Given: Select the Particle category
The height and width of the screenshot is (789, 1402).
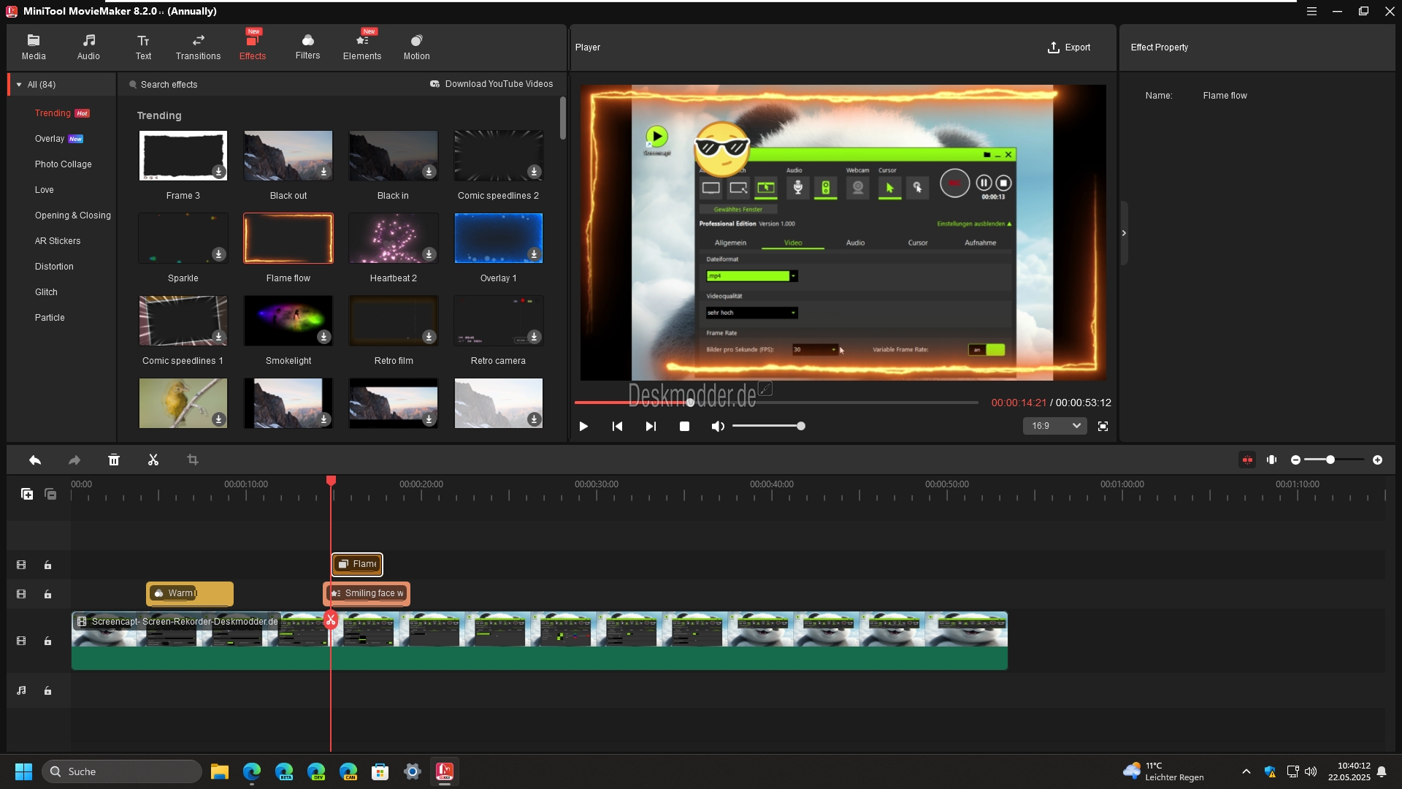Looking at the screenshot, I should 50,318.
